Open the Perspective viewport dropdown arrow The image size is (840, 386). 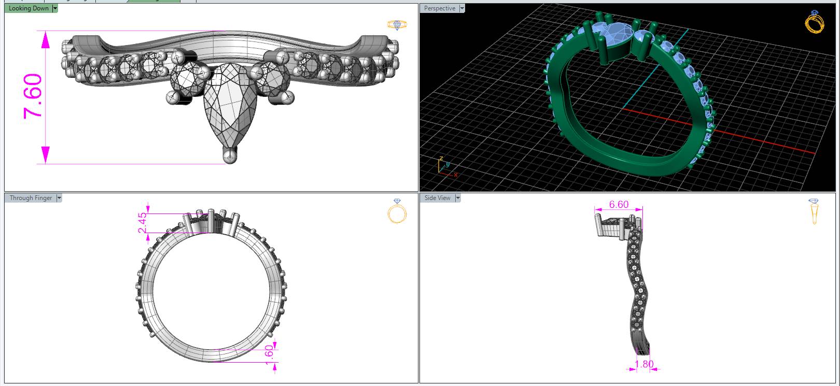pos(462,8)
